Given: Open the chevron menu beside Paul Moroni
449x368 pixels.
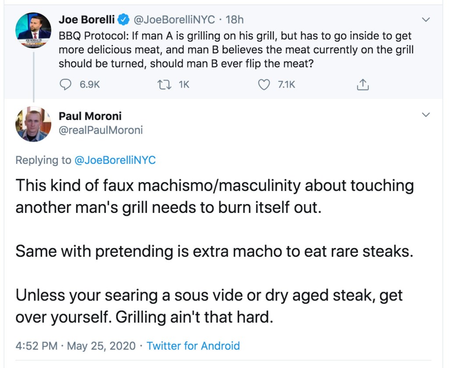Looking at the screenshot, I should 425,115.
